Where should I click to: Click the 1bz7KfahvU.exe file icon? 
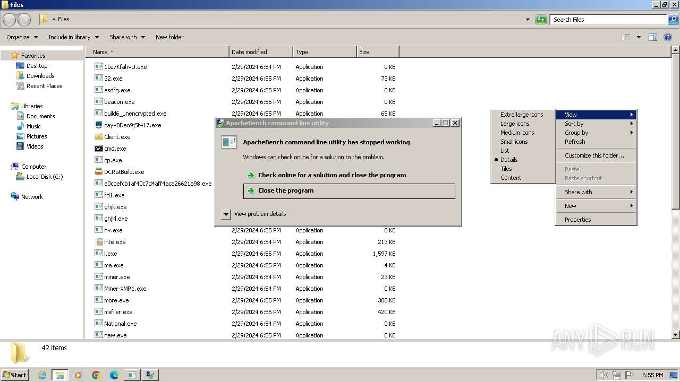click(99, 67)
